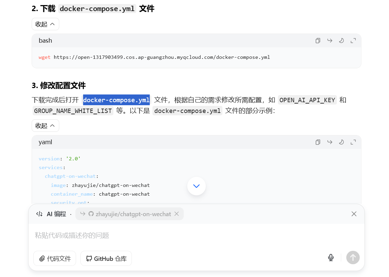Focus the 粘贴代码或描述你的问题 input
The width and height of the screenshot is (389, 277).
197,235
